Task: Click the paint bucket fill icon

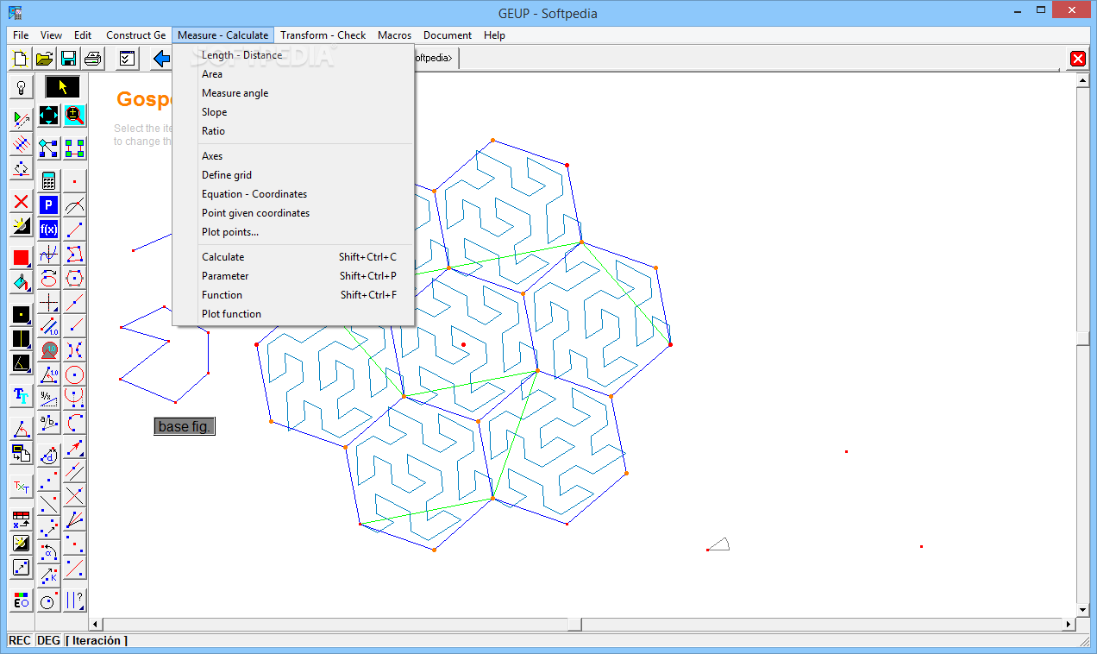Action: point(22,282)
